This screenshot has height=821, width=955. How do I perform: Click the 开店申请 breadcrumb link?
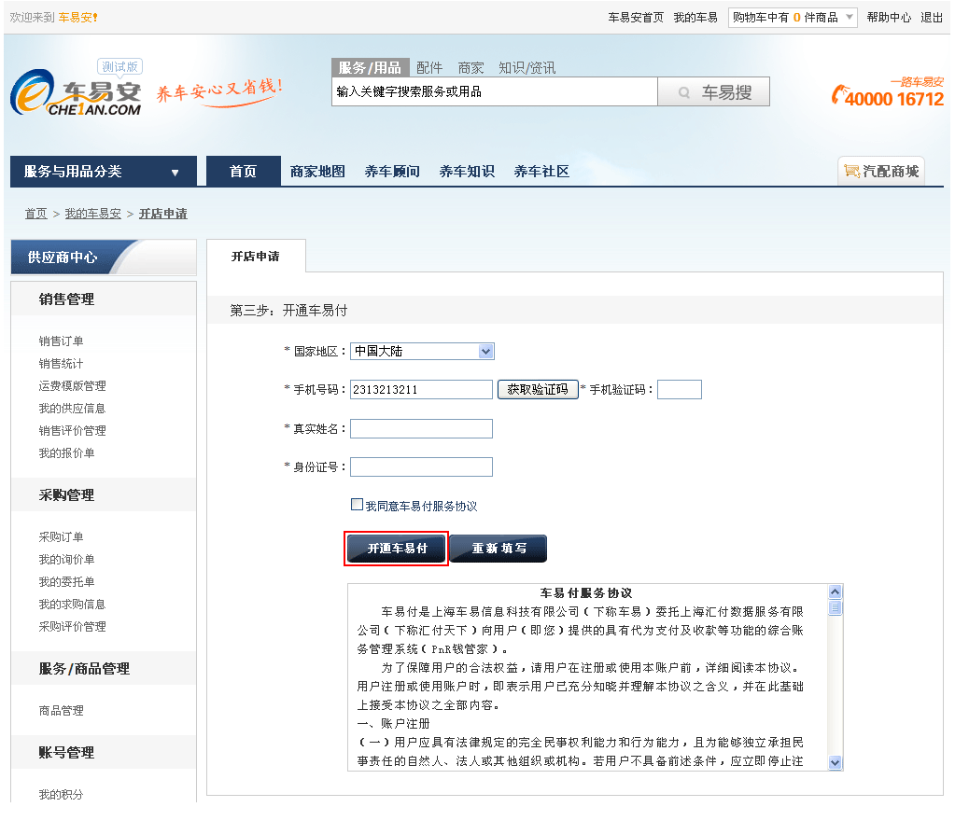click(x=162, y=214)
